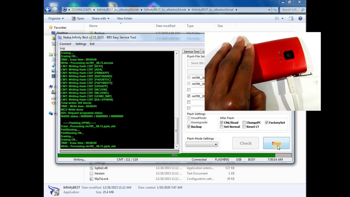The width and height of the screenshot is (350, 197).
Task: Open the Share with dropdown
Action: pyautogui.click(x=100, y=18)
